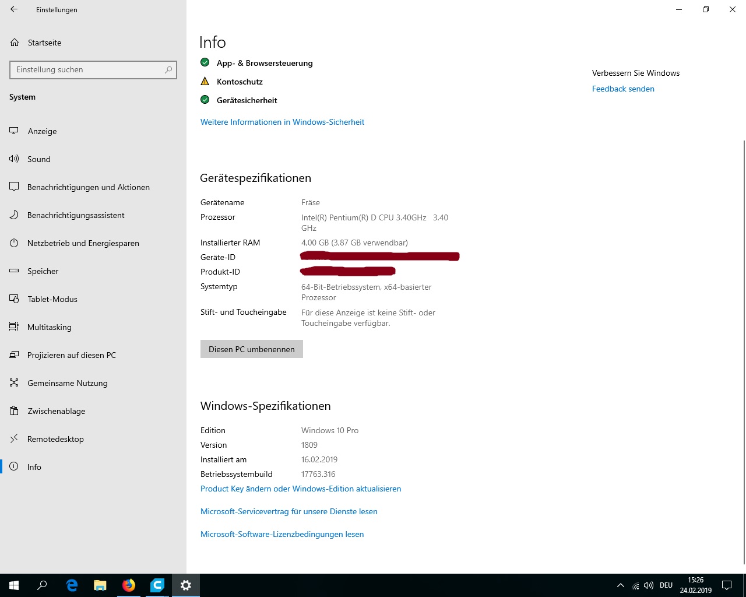This screenshot has height=597, width=746.
Task: Select the Anzeige monitor icon
Action: 14,131
